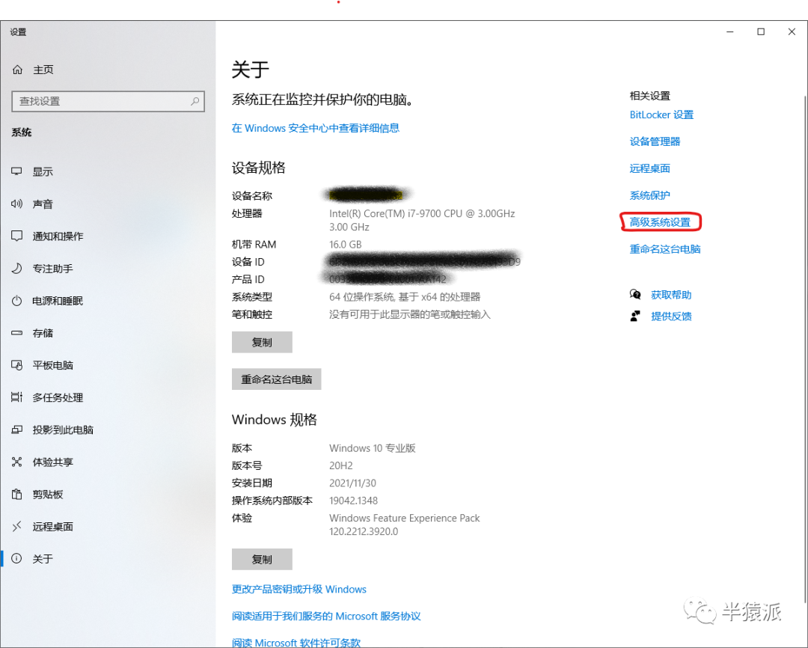Select 电源和睡眠 in sidebar

(x=108, y=301)
